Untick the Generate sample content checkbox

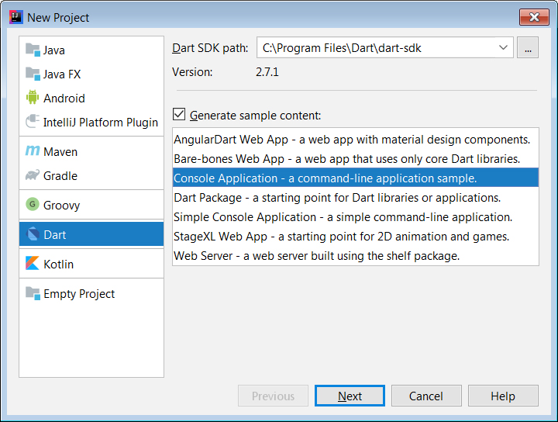pyautogui.click(x=179, y=115)
